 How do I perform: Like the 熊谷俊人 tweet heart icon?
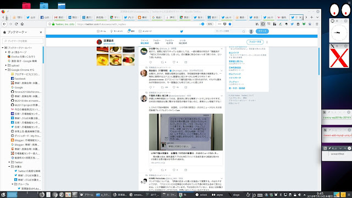coord(174,87)
